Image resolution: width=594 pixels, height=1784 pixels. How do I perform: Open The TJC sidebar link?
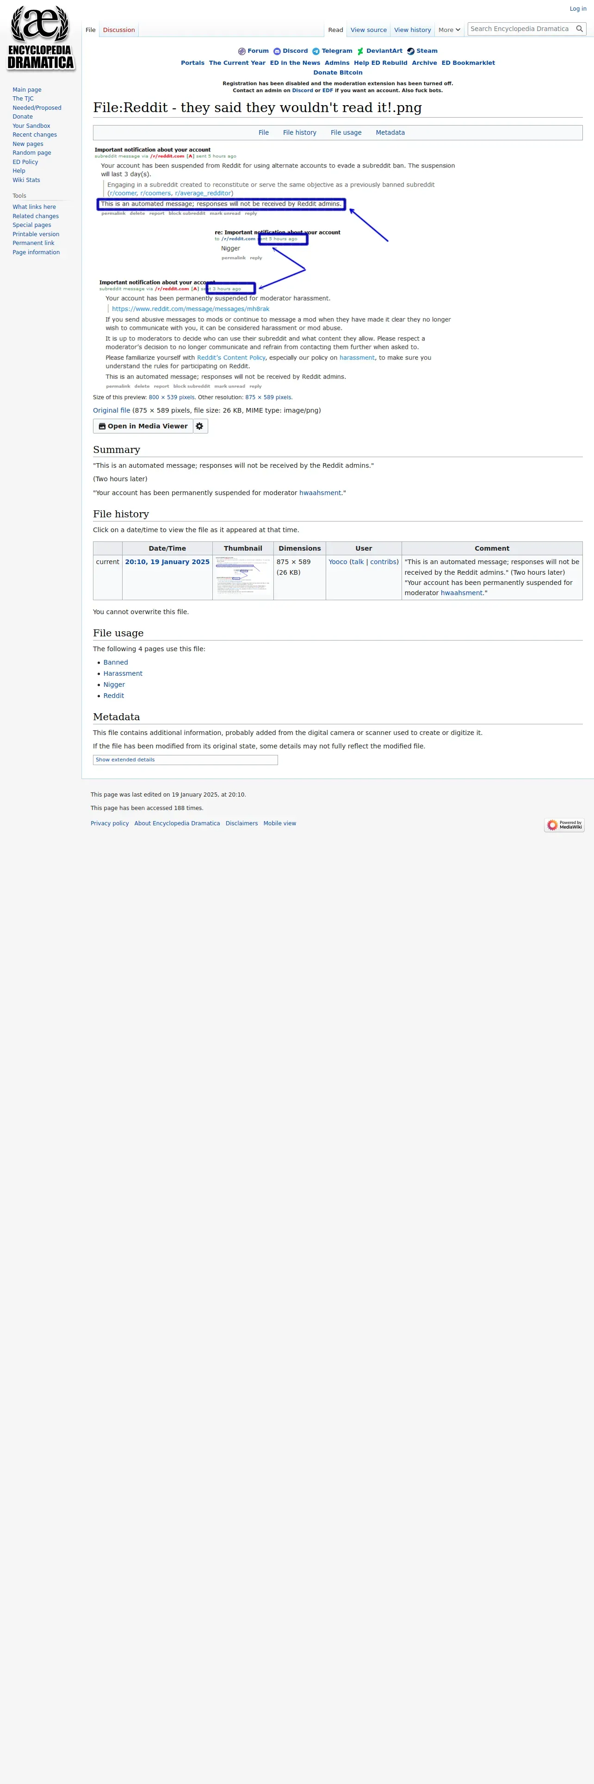pyautogui.click(x=23, y=99)
